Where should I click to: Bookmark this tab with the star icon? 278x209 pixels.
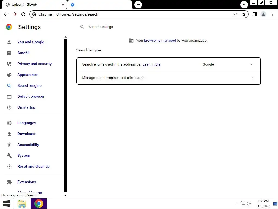pos(244,14)
